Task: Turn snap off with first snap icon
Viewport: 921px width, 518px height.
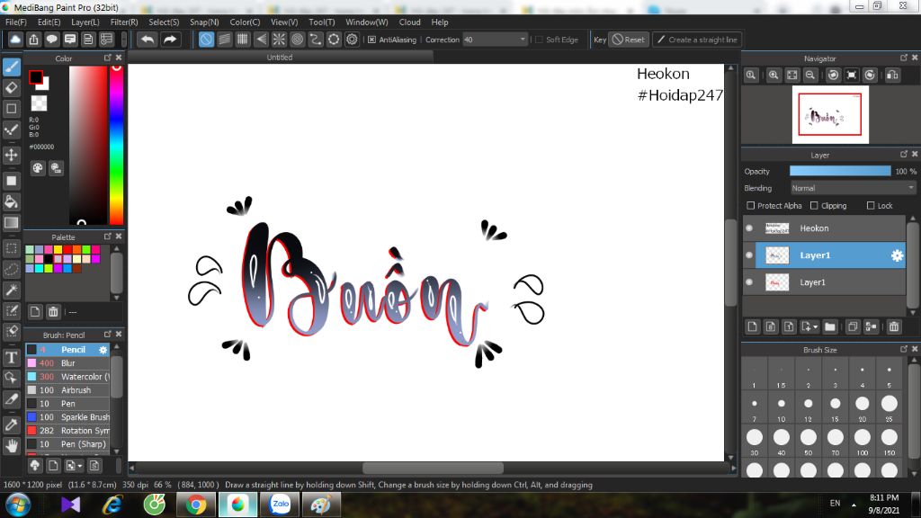Action: pyautogui.click(x=206, y=40)
